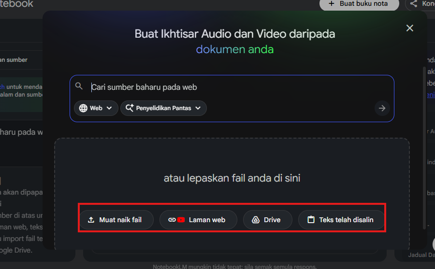
Task: Open the Penyelidikan Pantas dropdown
Action: click(x=163, y=108)
